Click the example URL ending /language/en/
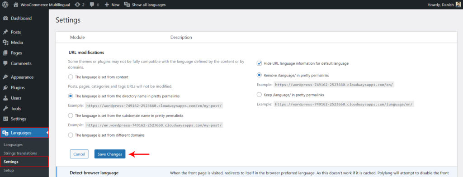 coord(344,104)
